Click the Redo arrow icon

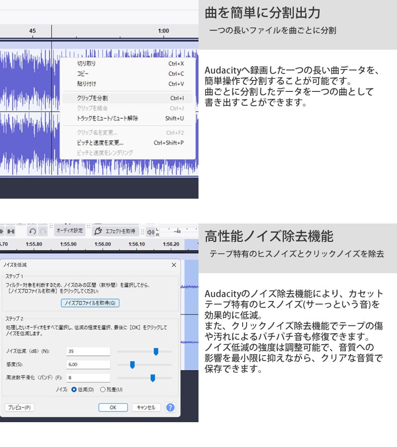[x=43, y=231]
